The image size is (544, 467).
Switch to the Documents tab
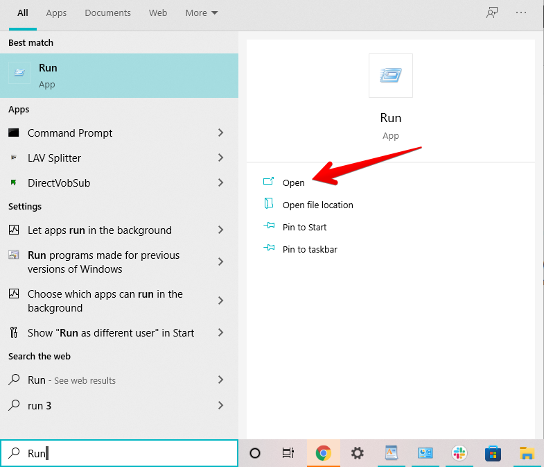pyautogui.click(x=107, y=13)
